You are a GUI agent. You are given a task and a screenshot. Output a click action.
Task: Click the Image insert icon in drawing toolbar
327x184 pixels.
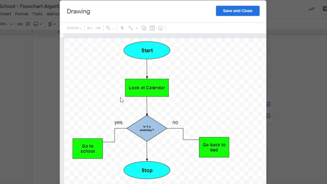(x=160, y=28)
